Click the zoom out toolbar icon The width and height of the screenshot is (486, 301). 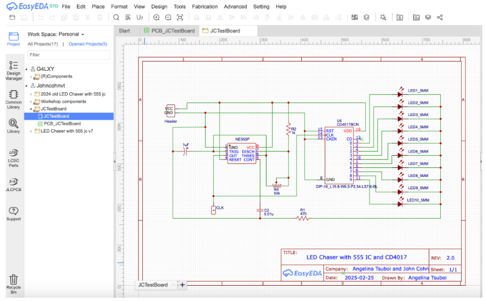[x=169, y=17]
